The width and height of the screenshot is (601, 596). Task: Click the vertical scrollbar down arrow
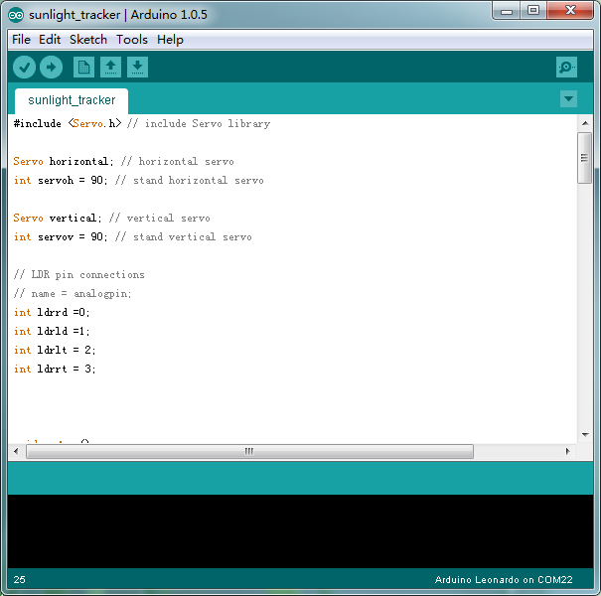[585, 435]
